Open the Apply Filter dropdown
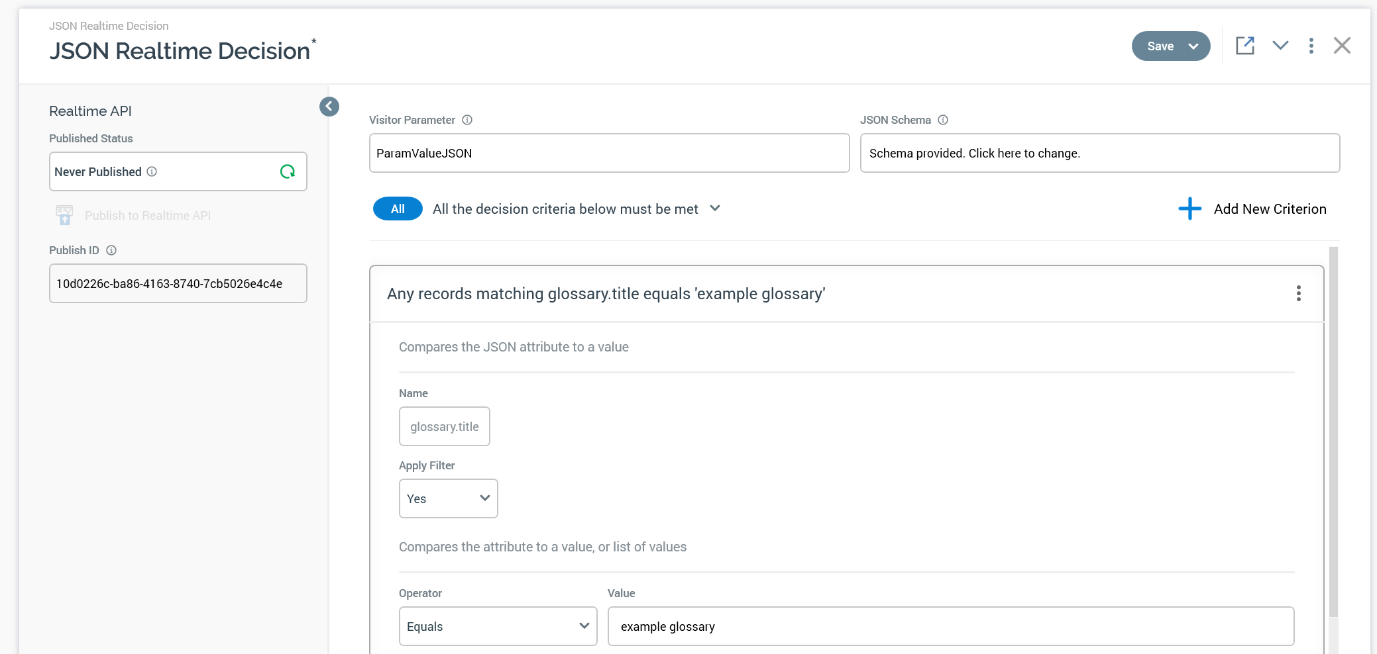 [x=448, y=498]
